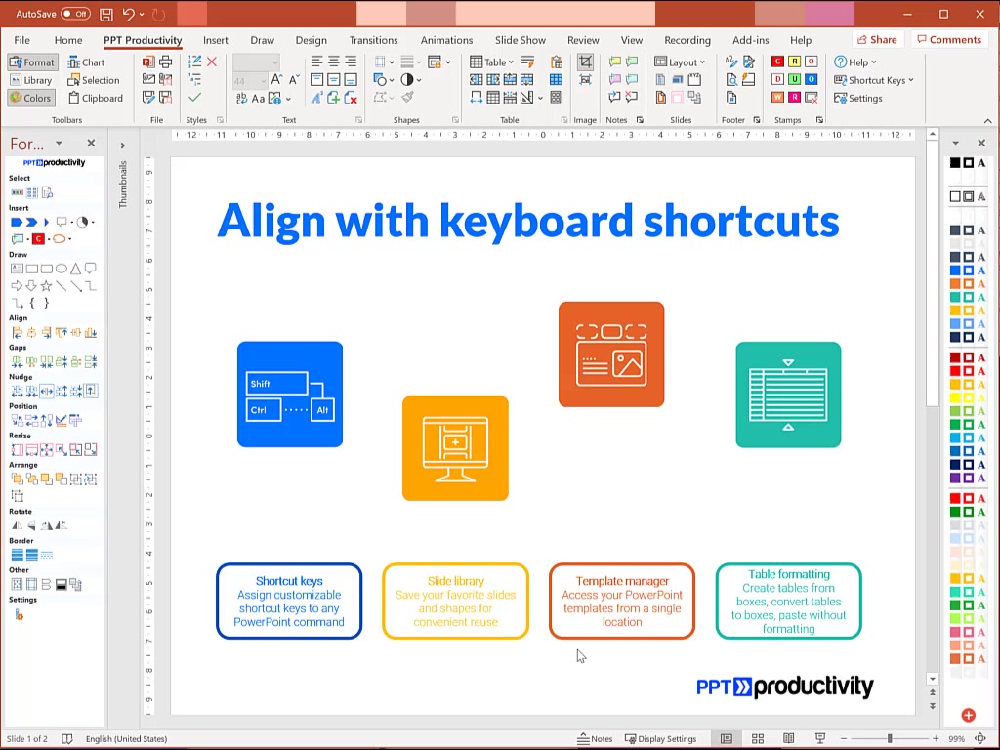Click the orange W stamp icon
Image resolution: width=1000 pixels, height=750 pixels.
click(x=777, y=98)
